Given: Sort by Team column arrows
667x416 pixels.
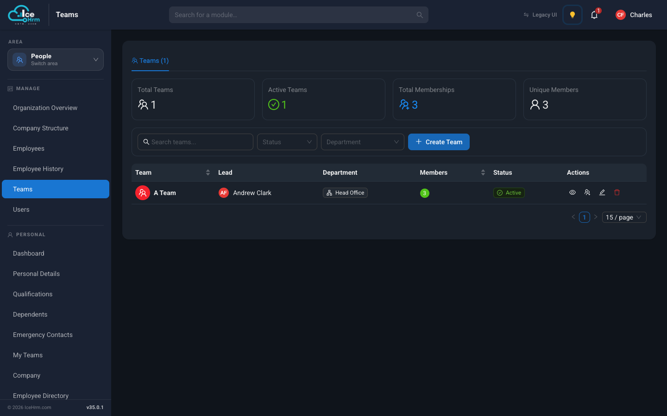Looking at the screenshot, I should 208,172.
